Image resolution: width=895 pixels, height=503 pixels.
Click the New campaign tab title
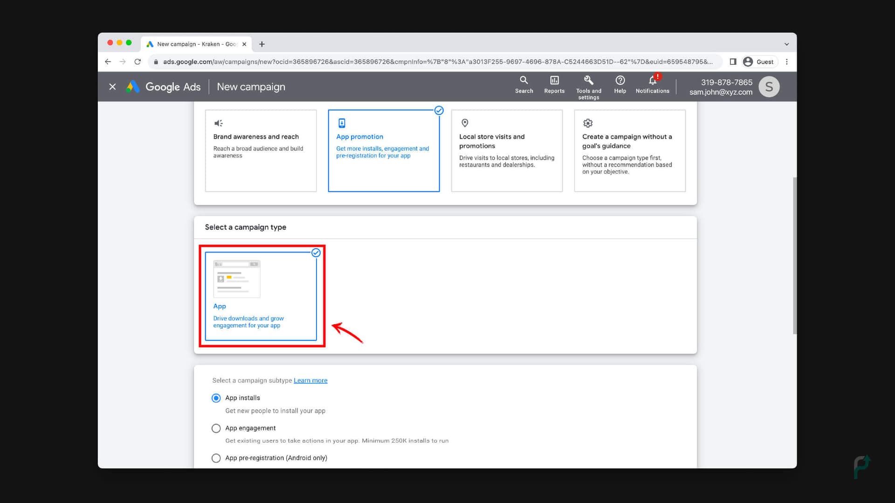197,44
